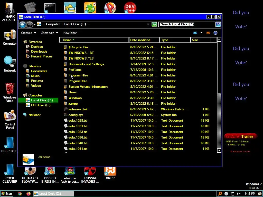The height and width of the screenshot is (197, 263).
Task: Click the search magnifier button
Action: tap(218, 24)
